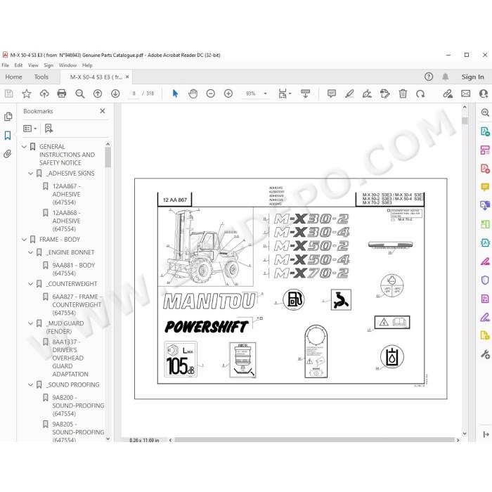Switch to the Home tab
The image size is (492, 492).
(x=13, y=77)
